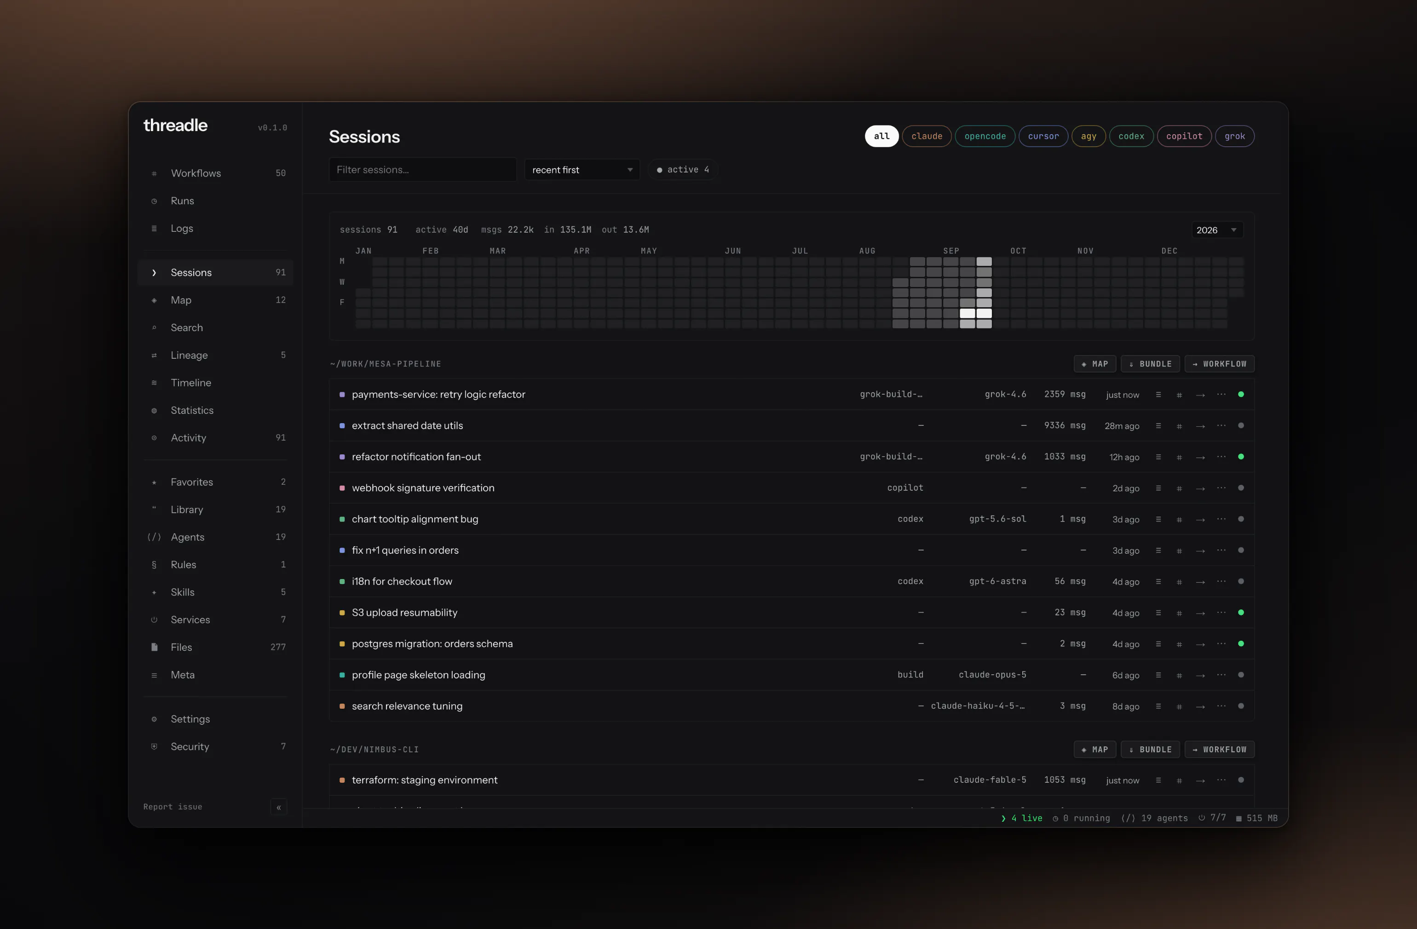This screenshot has height=929, width=1417.
Task: Click the Statistics sidebar icon
Action: coord(154,410)
